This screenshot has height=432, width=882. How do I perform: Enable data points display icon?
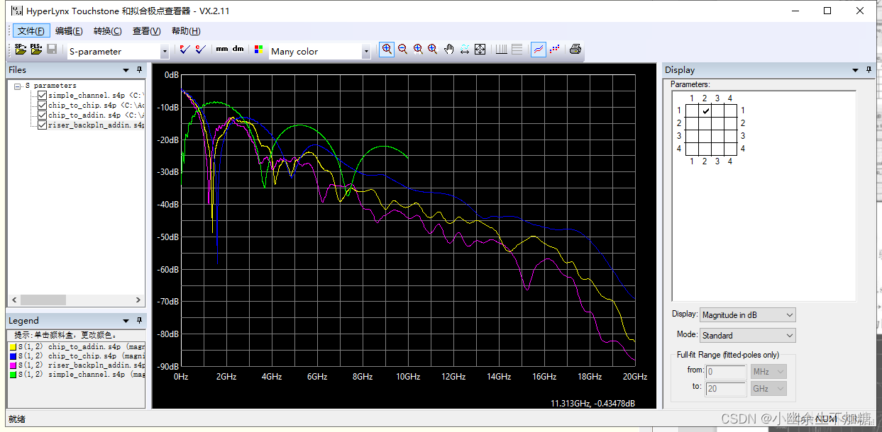coord(554,50)
